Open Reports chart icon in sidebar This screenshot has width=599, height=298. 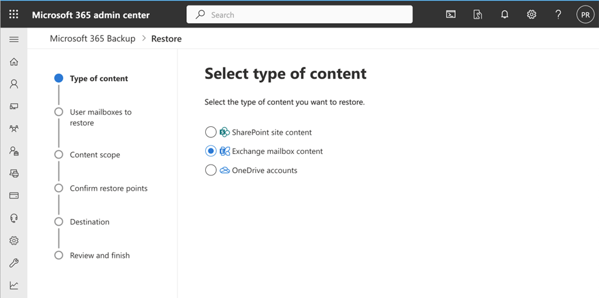pos(14,285)
